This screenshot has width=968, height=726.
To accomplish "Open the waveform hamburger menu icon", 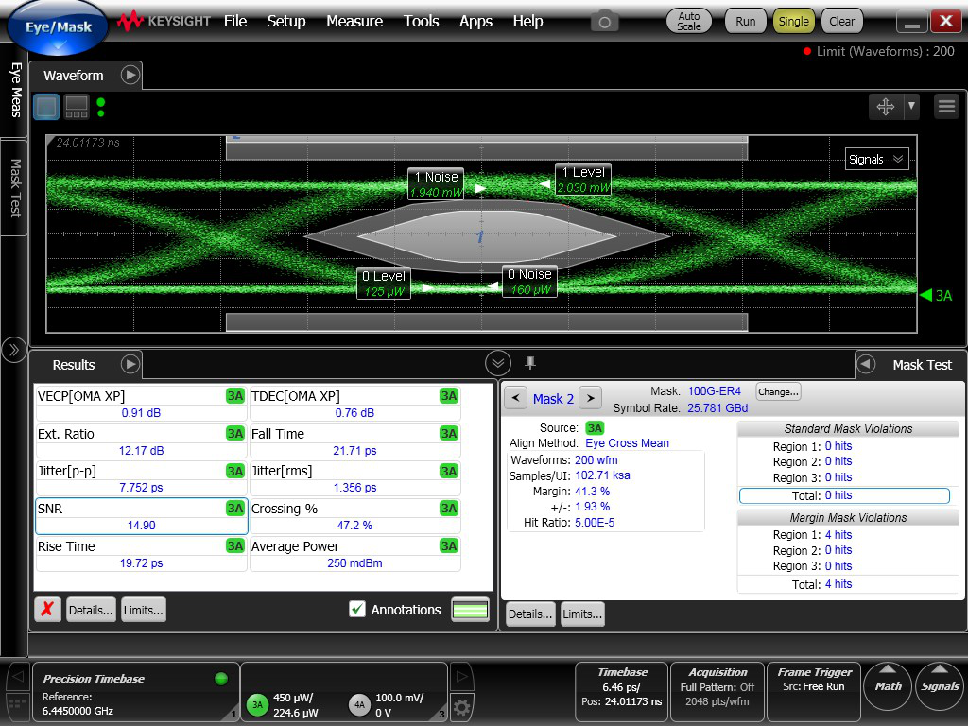I will [946, 107].
